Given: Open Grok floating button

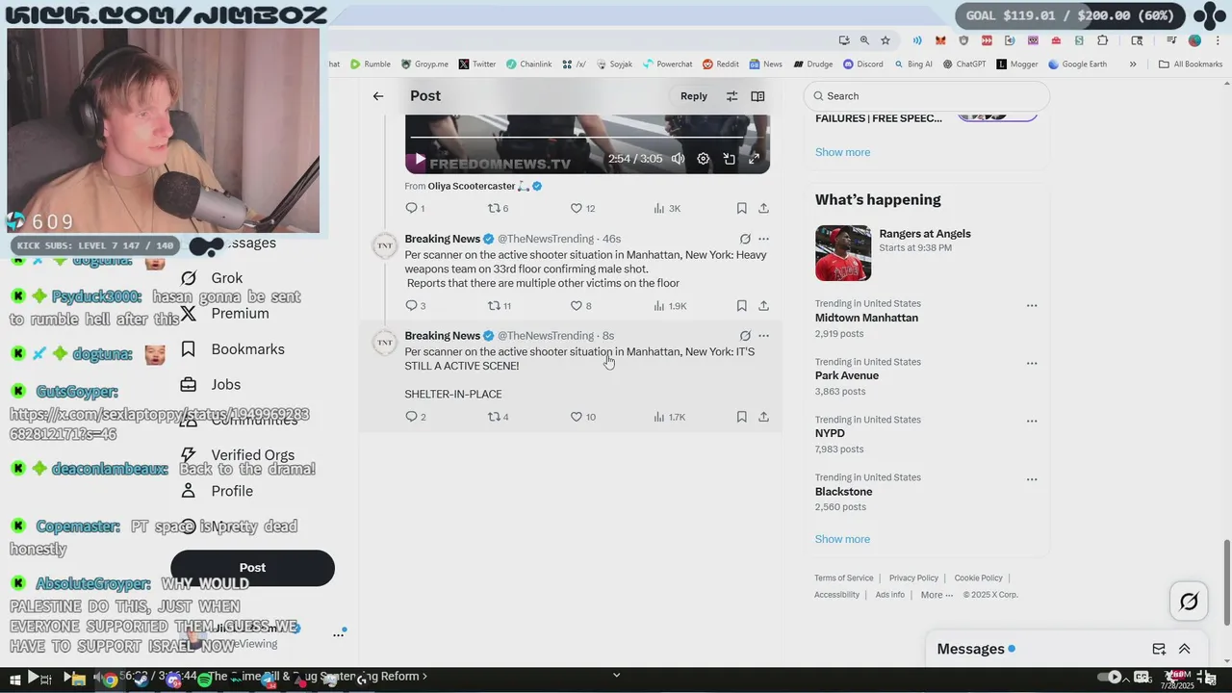Looking at the screenshot, I should pyautogui.click(x=1189, y=602).
